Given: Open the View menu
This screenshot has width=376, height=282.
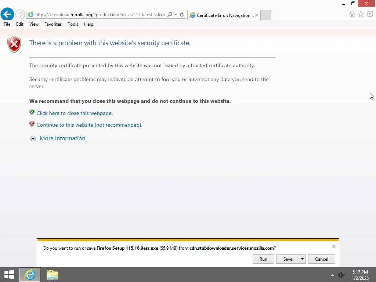Looking at the screenshot, I should pos(34,24).
